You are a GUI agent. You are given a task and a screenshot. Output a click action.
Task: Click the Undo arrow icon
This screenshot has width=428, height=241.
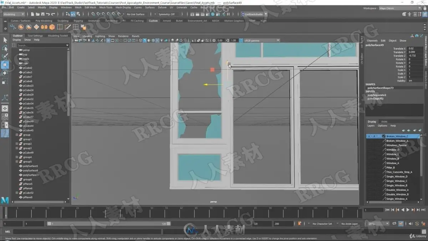pos(48,14)
